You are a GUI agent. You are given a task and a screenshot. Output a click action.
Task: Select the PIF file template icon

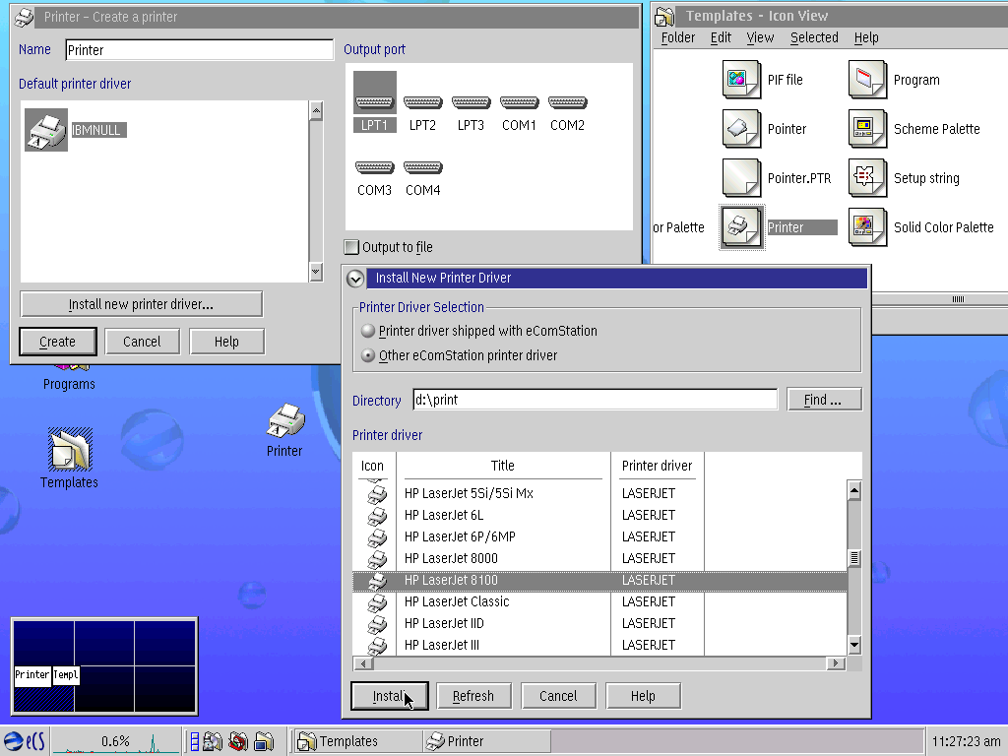[x=741, y=80]
